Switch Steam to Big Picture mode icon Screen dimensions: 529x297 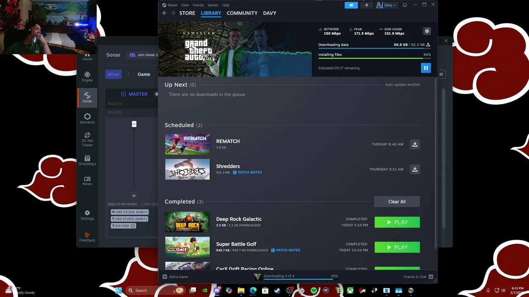pos(405,5)
